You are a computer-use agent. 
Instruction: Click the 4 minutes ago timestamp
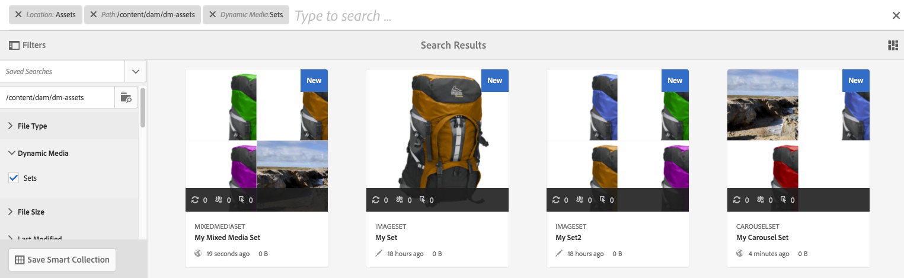(x=769, y=254)
